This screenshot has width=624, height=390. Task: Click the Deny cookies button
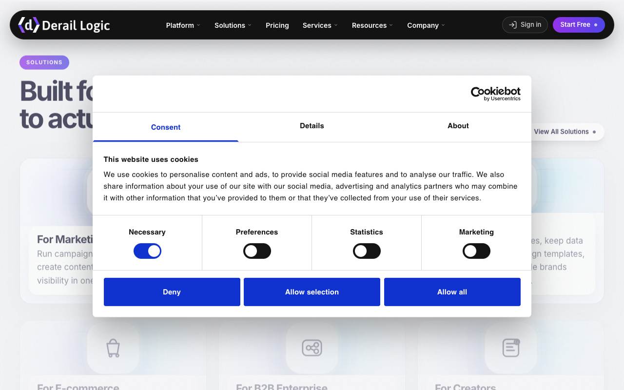(x=172, y=292)
